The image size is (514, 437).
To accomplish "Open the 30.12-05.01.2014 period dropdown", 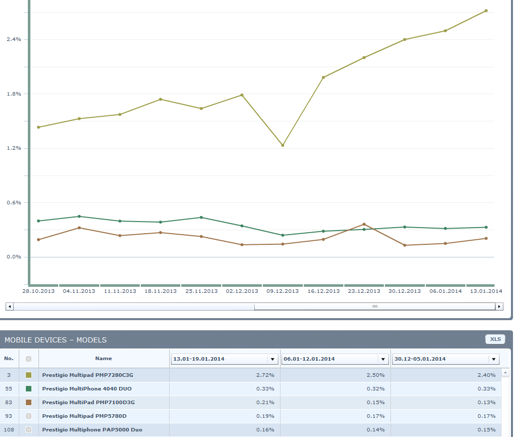I will [x=494, y=359].
